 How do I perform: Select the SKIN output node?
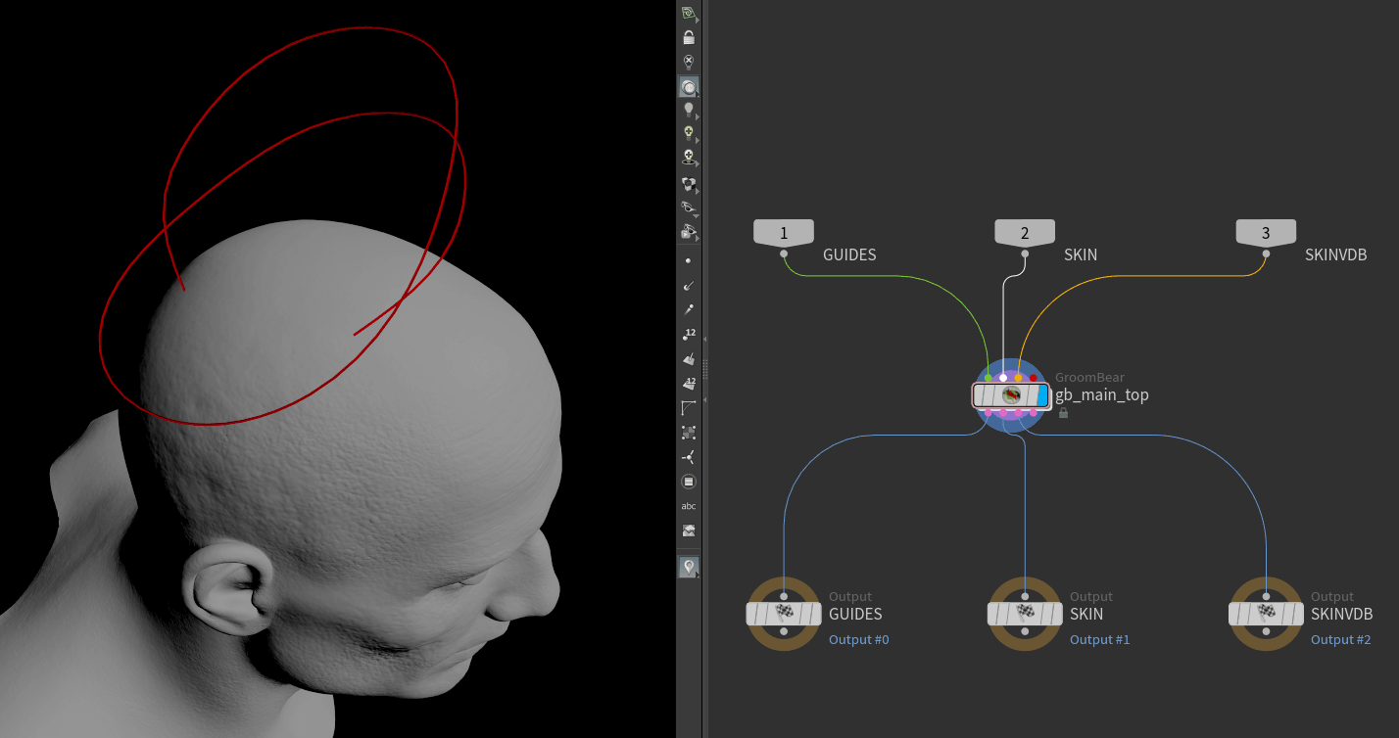(1025, 614)
